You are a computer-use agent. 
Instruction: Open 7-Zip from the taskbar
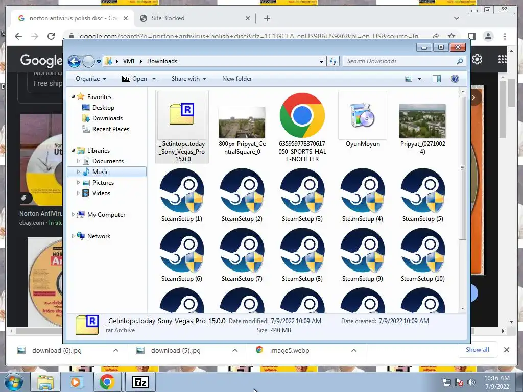tap(140, 382)
